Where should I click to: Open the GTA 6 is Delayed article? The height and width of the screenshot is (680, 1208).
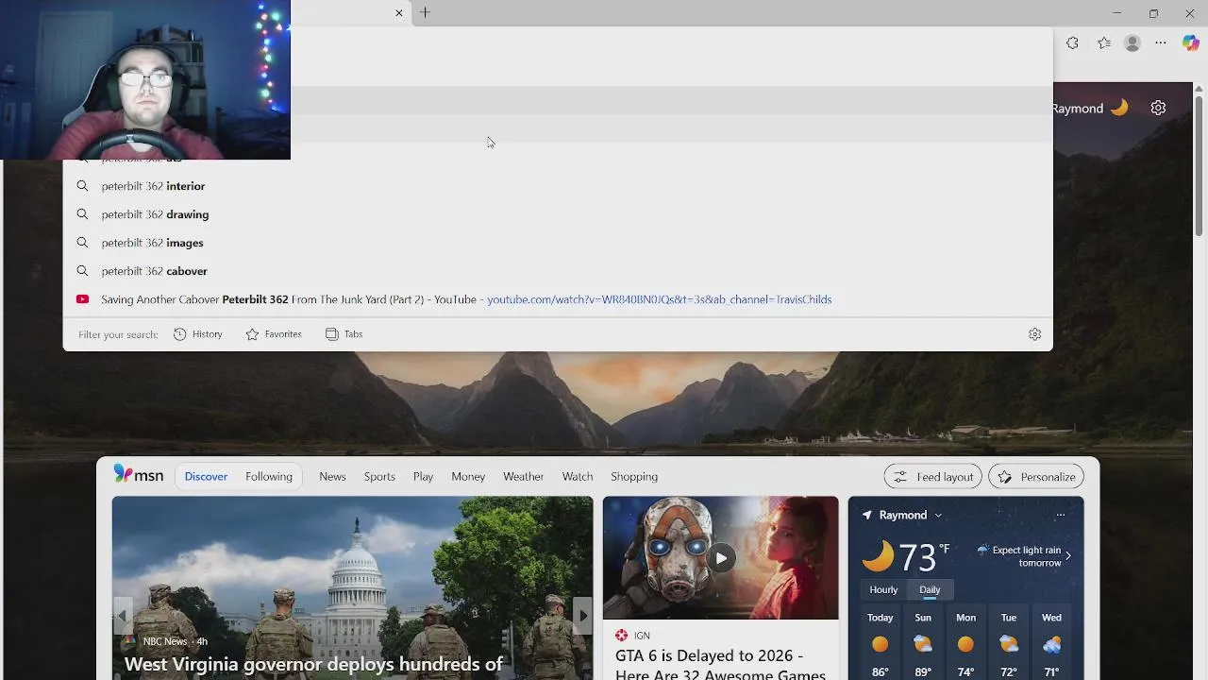pyautogui.click(x=720, y=664)
